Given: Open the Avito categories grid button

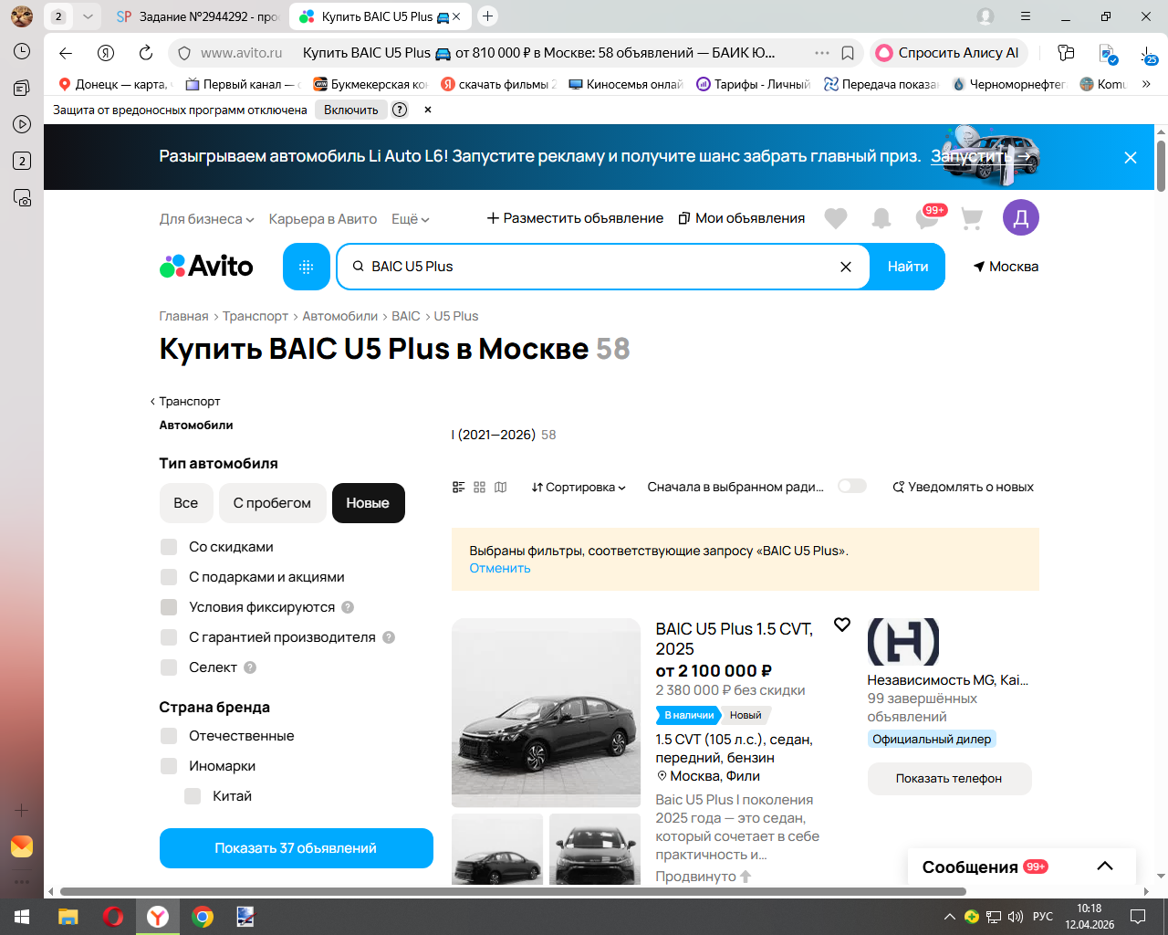Looking at the screenshot, I should pyautogui.click(x=307, y=267).
